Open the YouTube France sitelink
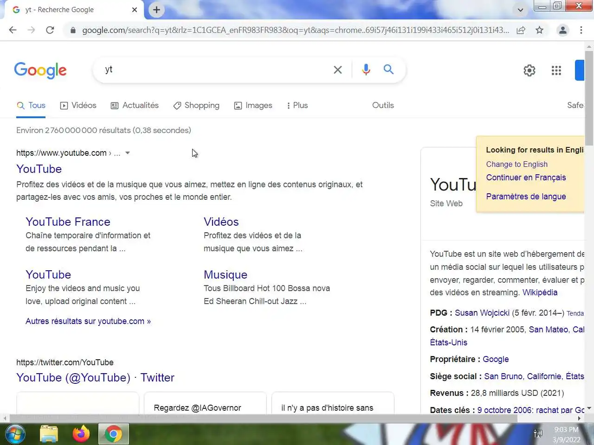The width and height of the screenshot is (594, 445). coord(68,222)
